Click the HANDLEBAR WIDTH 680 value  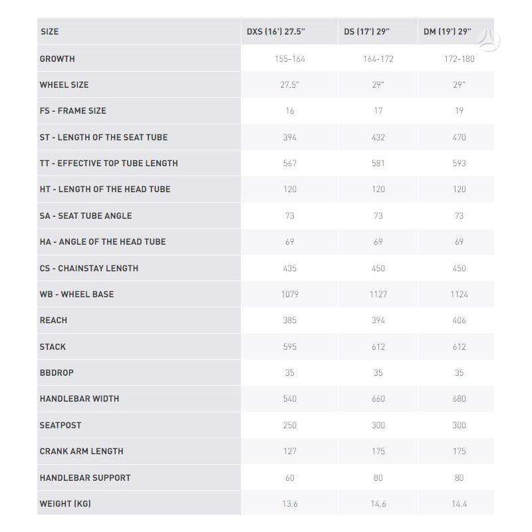pyautogui.click(x=459, y=398)
